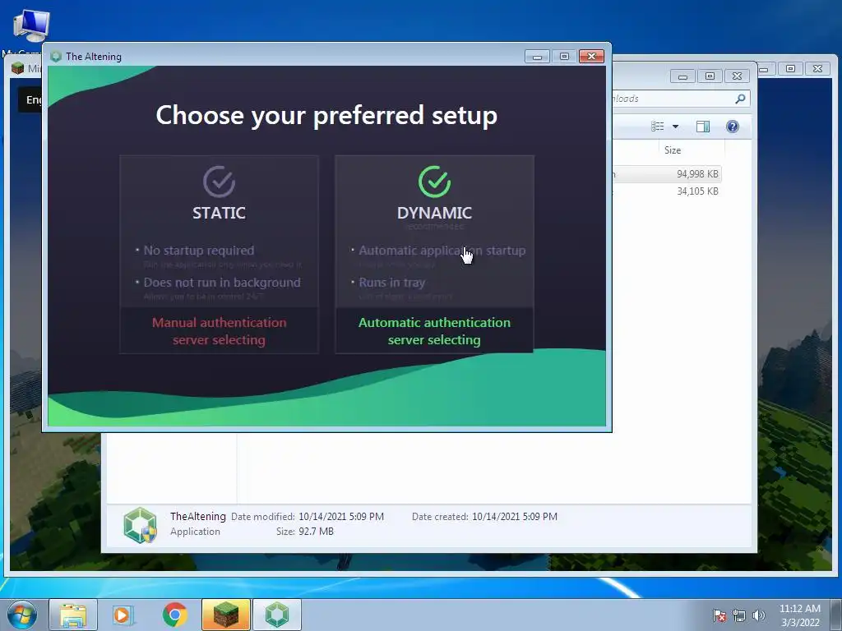Click 'No startup required' bullet text
This screenshot has width=842, height=631.
[199, 251]
